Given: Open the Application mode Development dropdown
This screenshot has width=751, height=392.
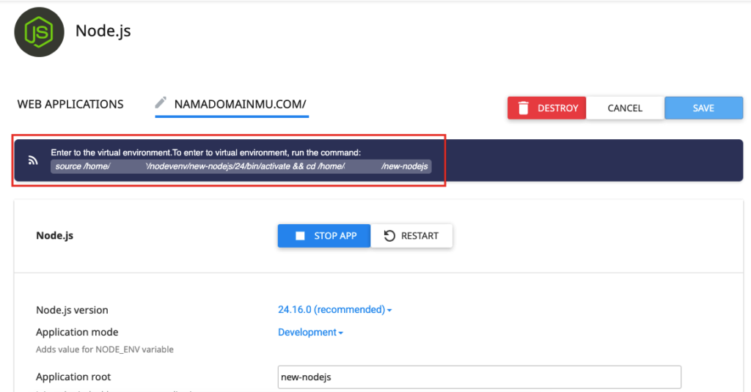Looking at the screenshot, I should coord(310,332).
